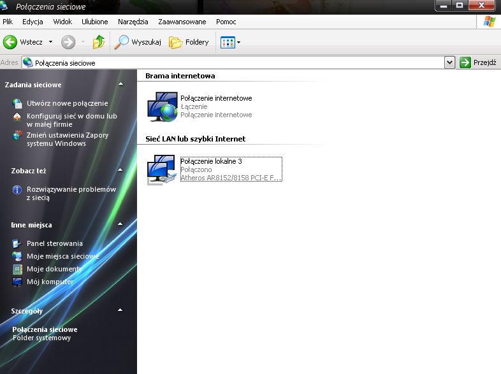Open the forward history dropdown arrow

pyautogui.click(x=83, y=42)
